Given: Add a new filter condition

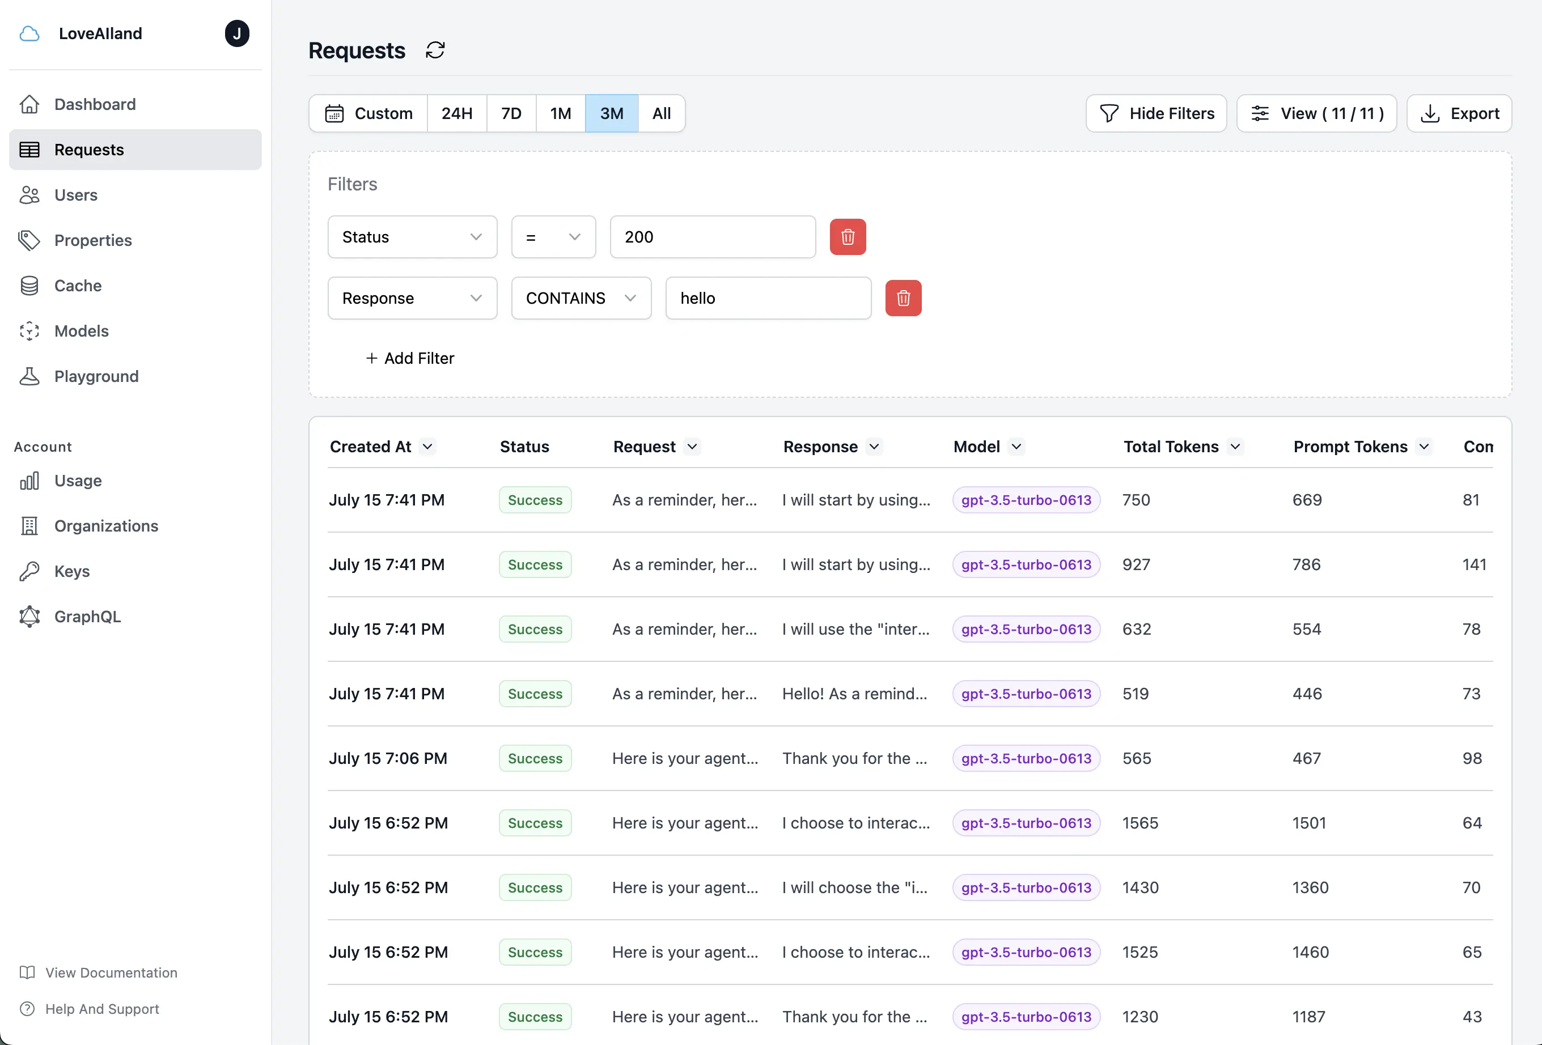Looking at the screenshot, I should 410,358.
